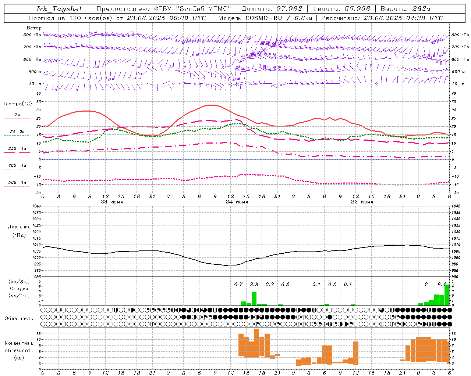Select the 'Широта: 55.956' latitude text
471x376 pixels.
(341, 9)
